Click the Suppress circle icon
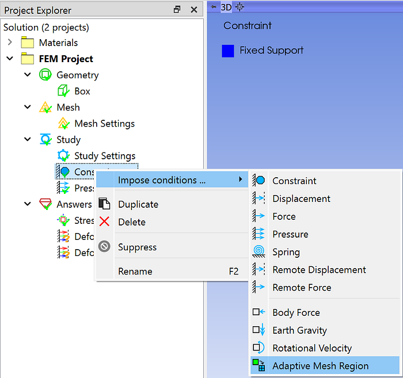 tap(104, 246)
